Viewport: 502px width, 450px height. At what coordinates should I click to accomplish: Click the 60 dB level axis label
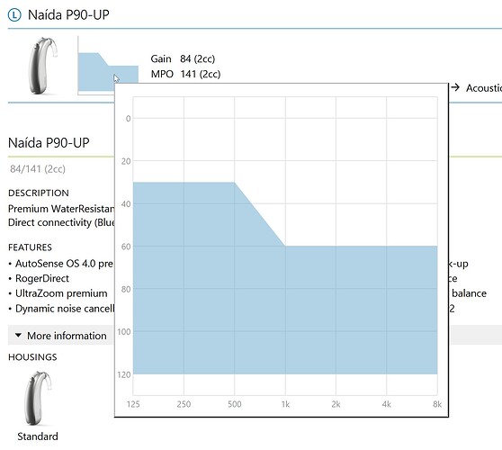click(126, 247)
